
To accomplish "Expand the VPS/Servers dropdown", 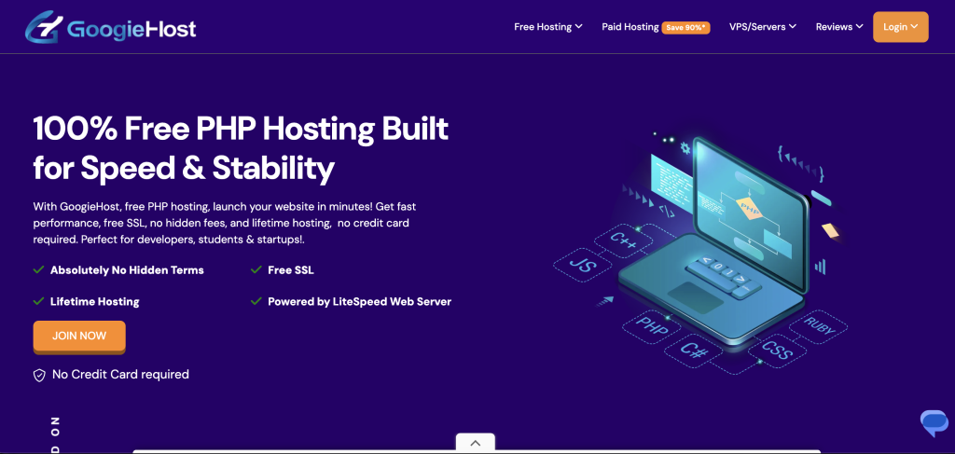I will coord(763,27).
